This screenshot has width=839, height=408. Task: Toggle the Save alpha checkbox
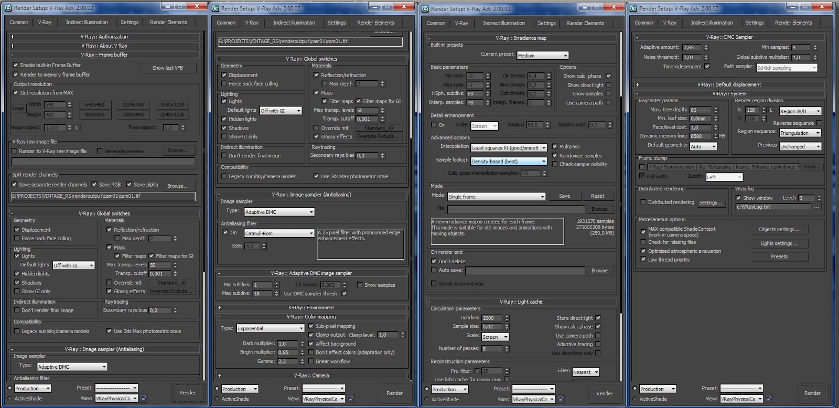(129, 185)
